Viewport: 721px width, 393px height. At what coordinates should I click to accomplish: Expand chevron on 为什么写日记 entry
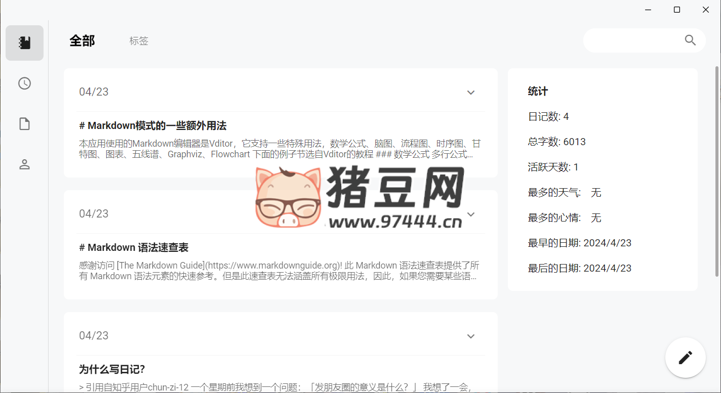[x=471, y=336]
